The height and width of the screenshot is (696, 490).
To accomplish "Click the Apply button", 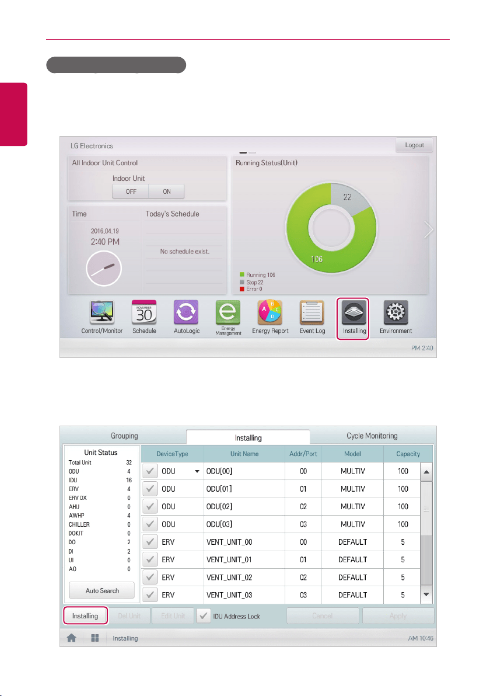I will [398, 615].
